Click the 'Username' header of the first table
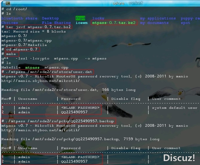Viewport: 200px width, 165px height. click(28, 99)
